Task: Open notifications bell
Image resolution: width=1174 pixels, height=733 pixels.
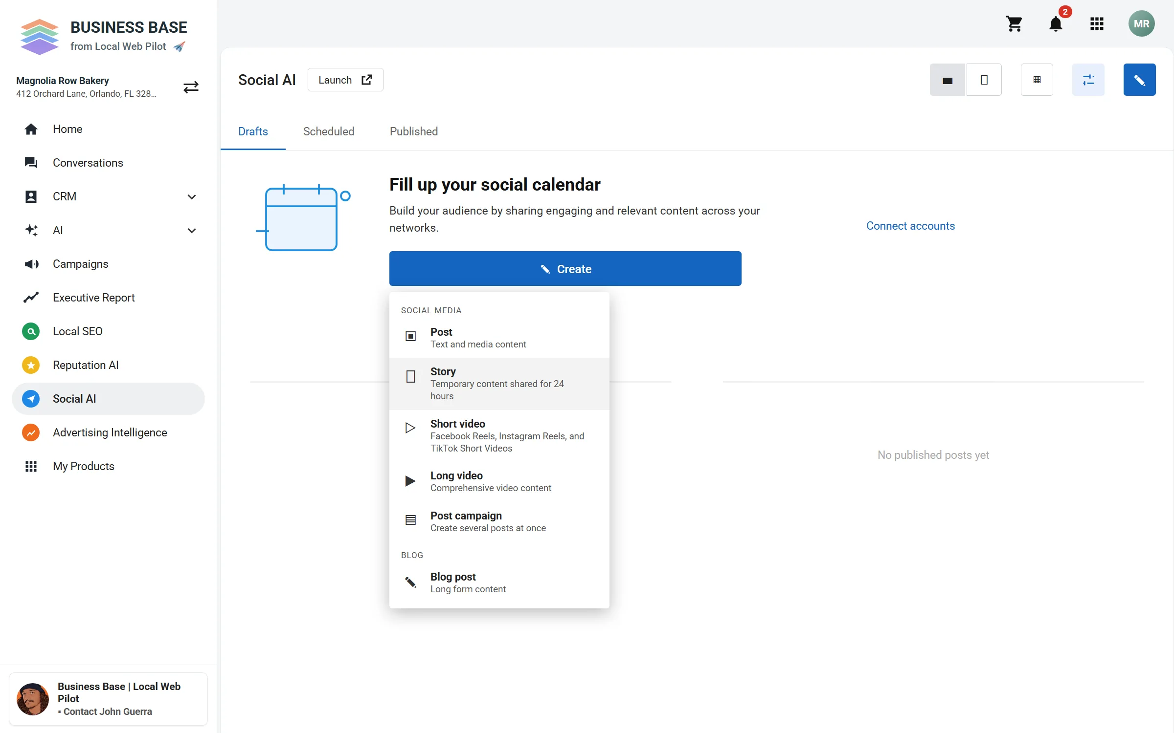Action: pyautogui.click(x=1056, y=23)
